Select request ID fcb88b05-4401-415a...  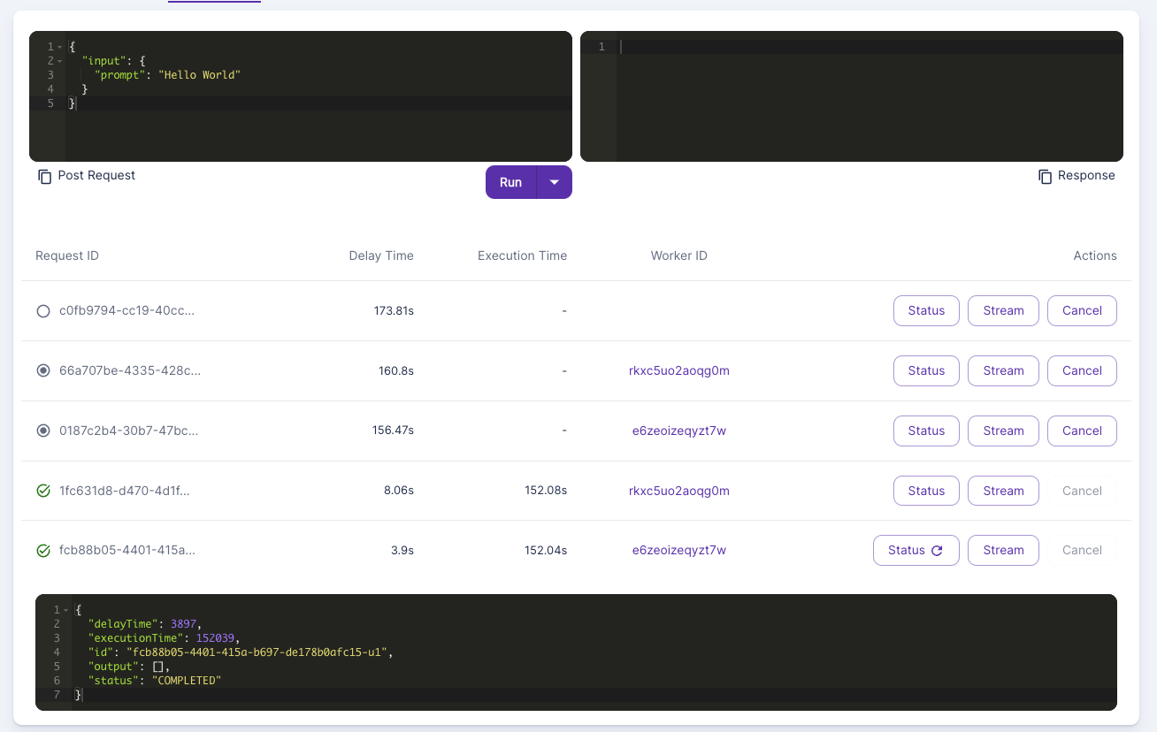click(x=127, y=551)
